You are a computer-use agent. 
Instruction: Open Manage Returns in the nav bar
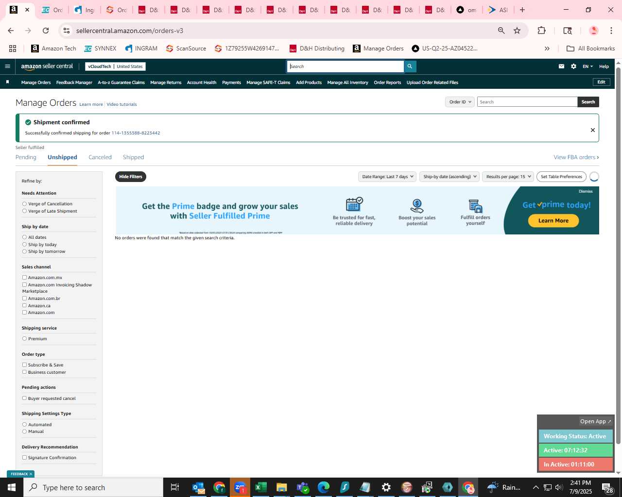tap(166, 83)
